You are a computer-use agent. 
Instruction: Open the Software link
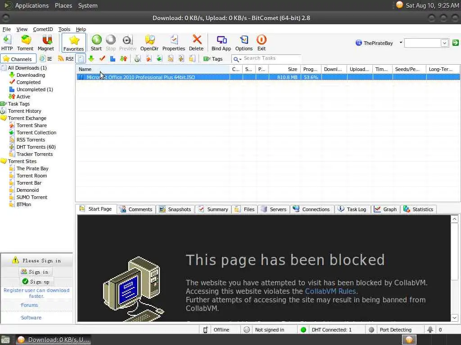[x=31, y=318]
